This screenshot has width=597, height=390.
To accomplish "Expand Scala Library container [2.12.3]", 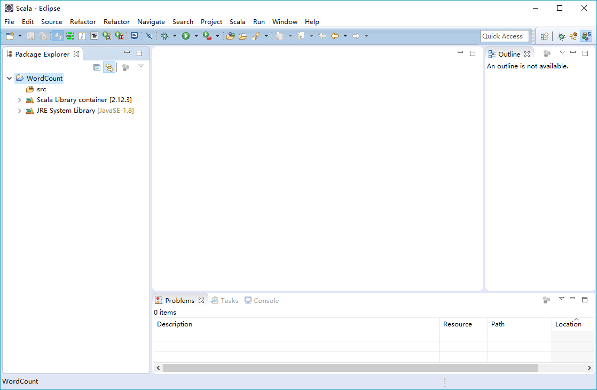I will 19,100.
